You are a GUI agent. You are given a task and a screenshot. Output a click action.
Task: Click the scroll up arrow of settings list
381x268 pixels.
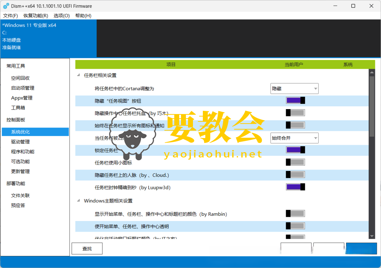pos(372,72)
